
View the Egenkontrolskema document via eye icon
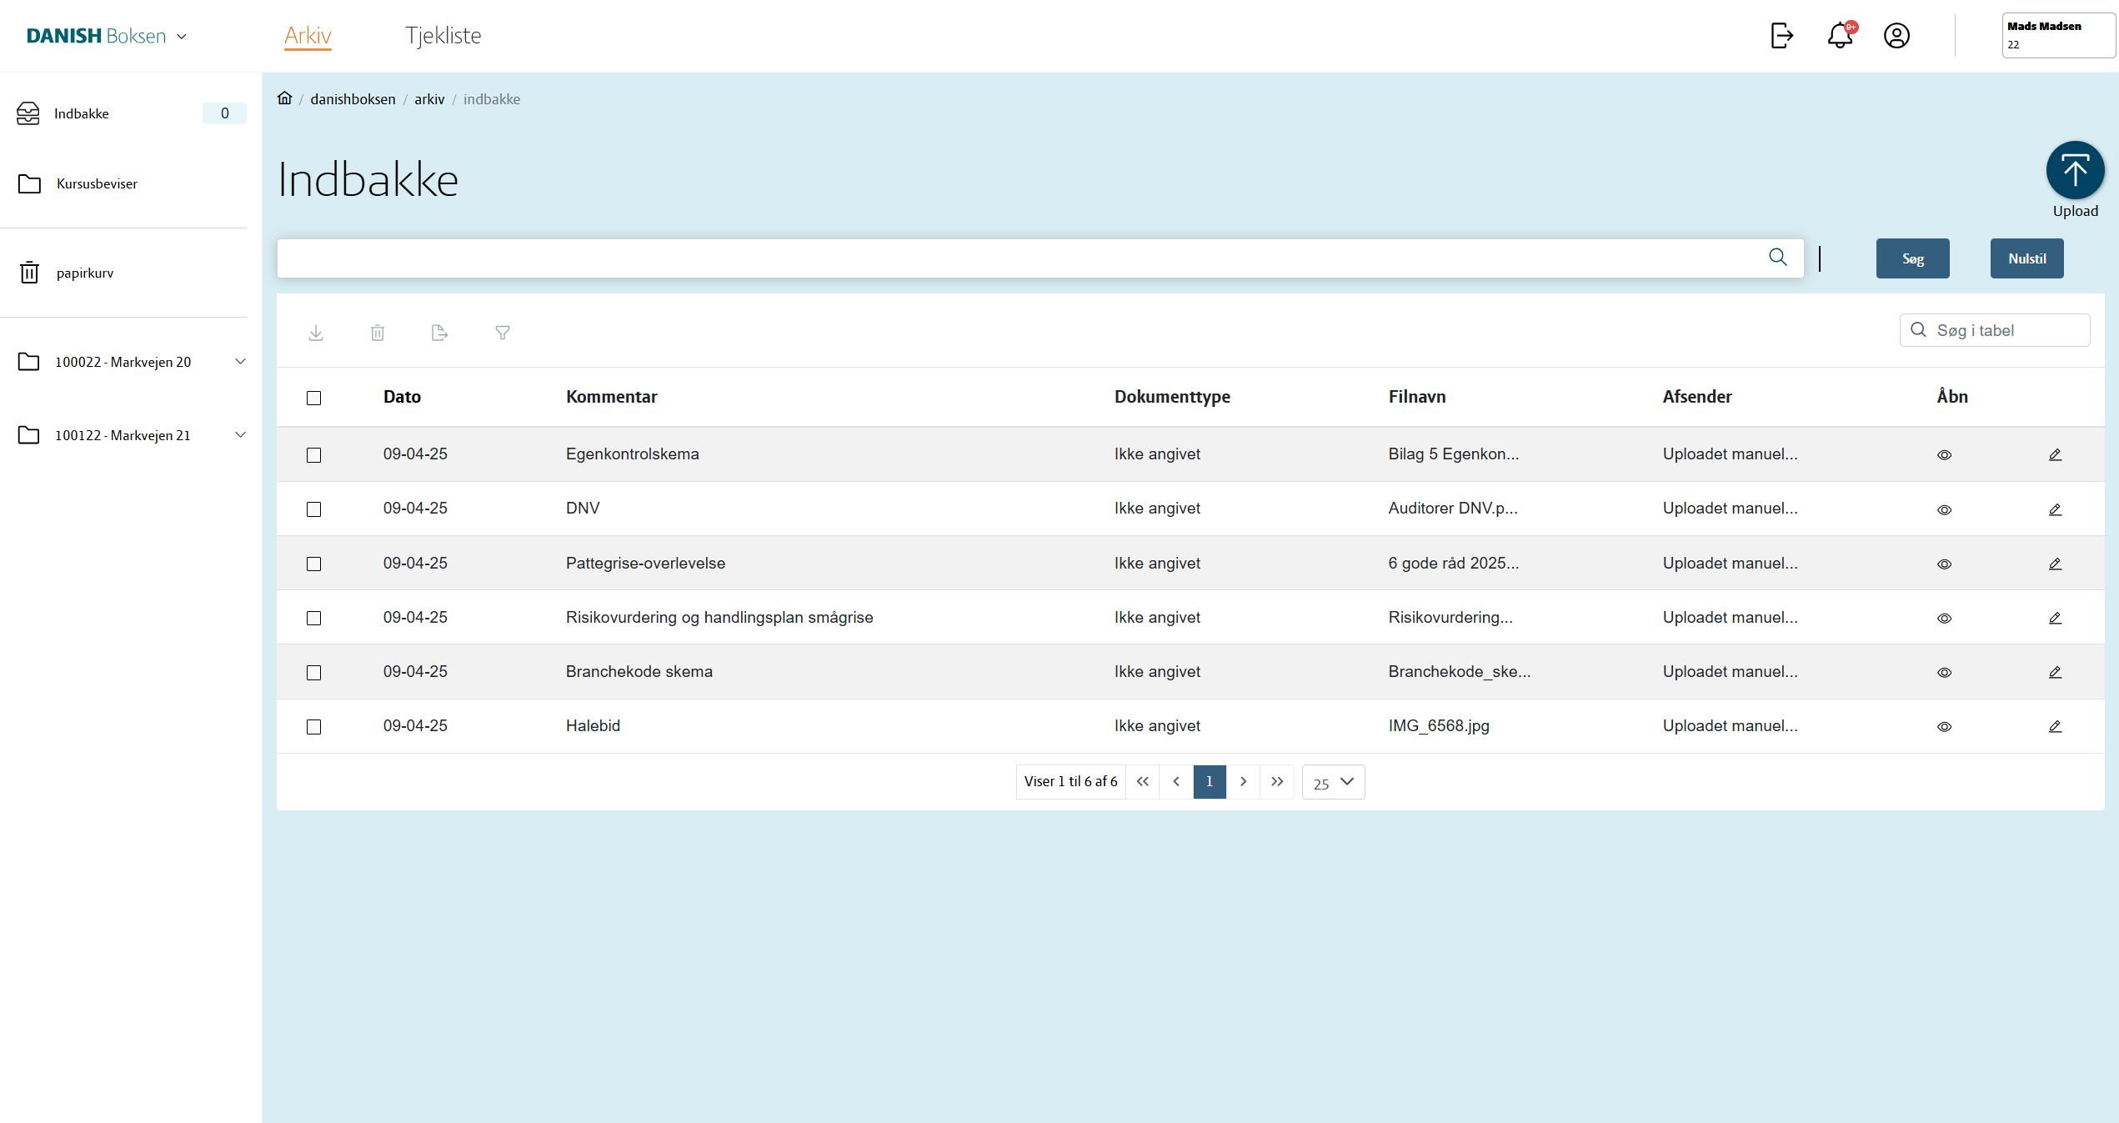click(1944, 455)
